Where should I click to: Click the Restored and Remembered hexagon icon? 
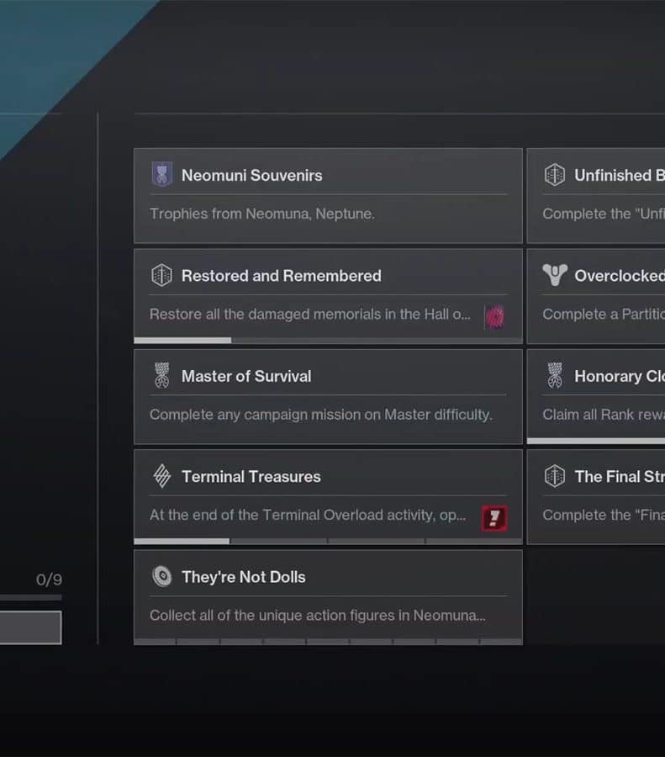point(161,275)
